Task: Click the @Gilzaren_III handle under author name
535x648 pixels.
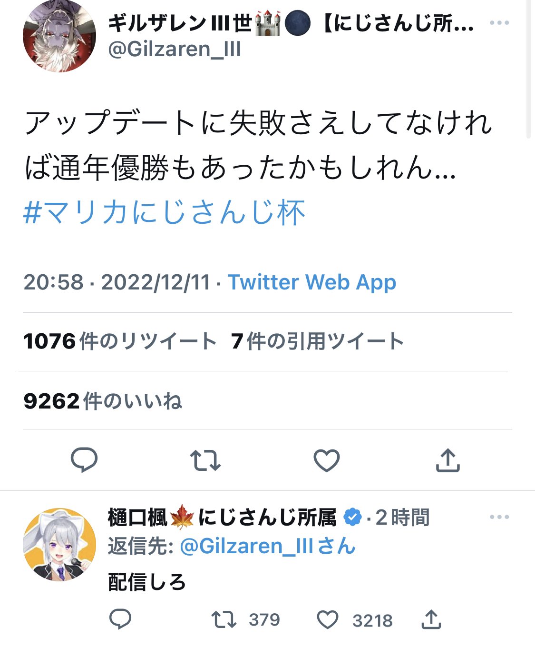Action: pyautogui.click(x=175, y=49)
